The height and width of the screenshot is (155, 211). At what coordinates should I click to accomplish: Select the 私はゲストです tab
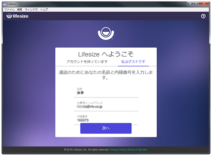(133, 62)
